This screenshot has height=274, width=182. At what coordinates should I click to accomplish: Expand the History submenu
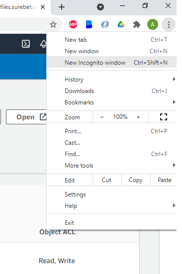coord(112,80)
